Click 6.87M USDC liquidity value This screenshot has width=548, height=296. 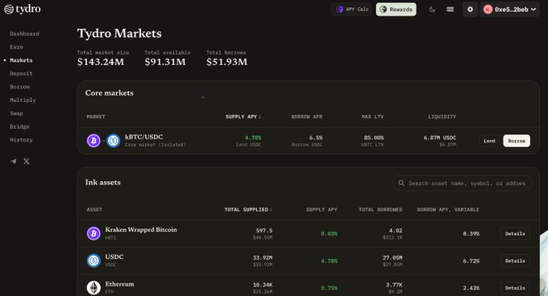click(x=440, y=138)
